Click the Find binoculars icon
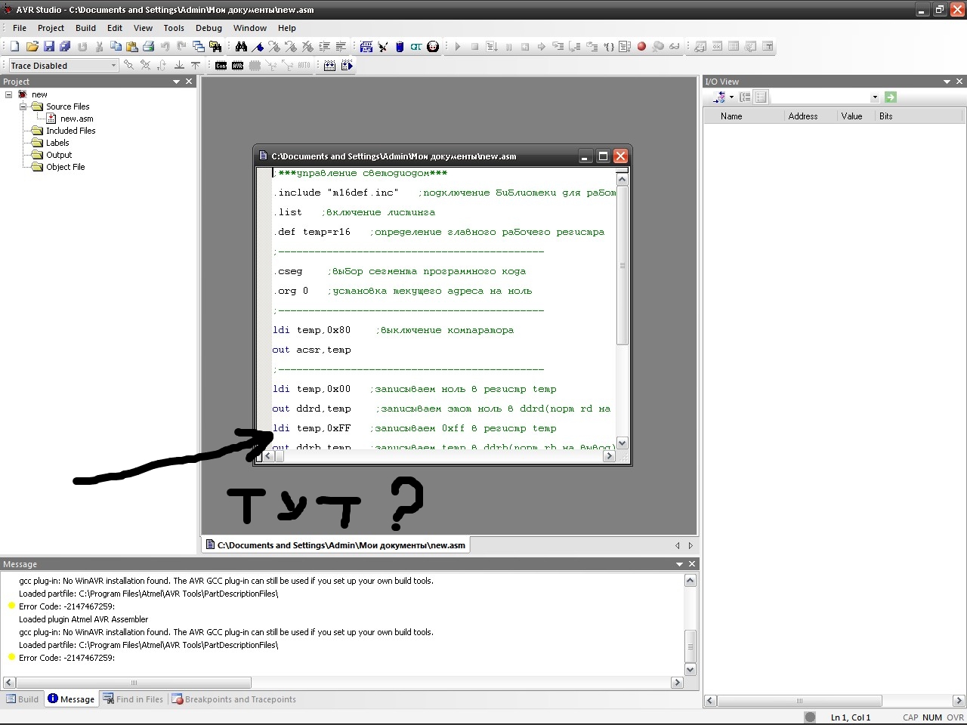The image size is (967, 725). [x=241, y=47]
